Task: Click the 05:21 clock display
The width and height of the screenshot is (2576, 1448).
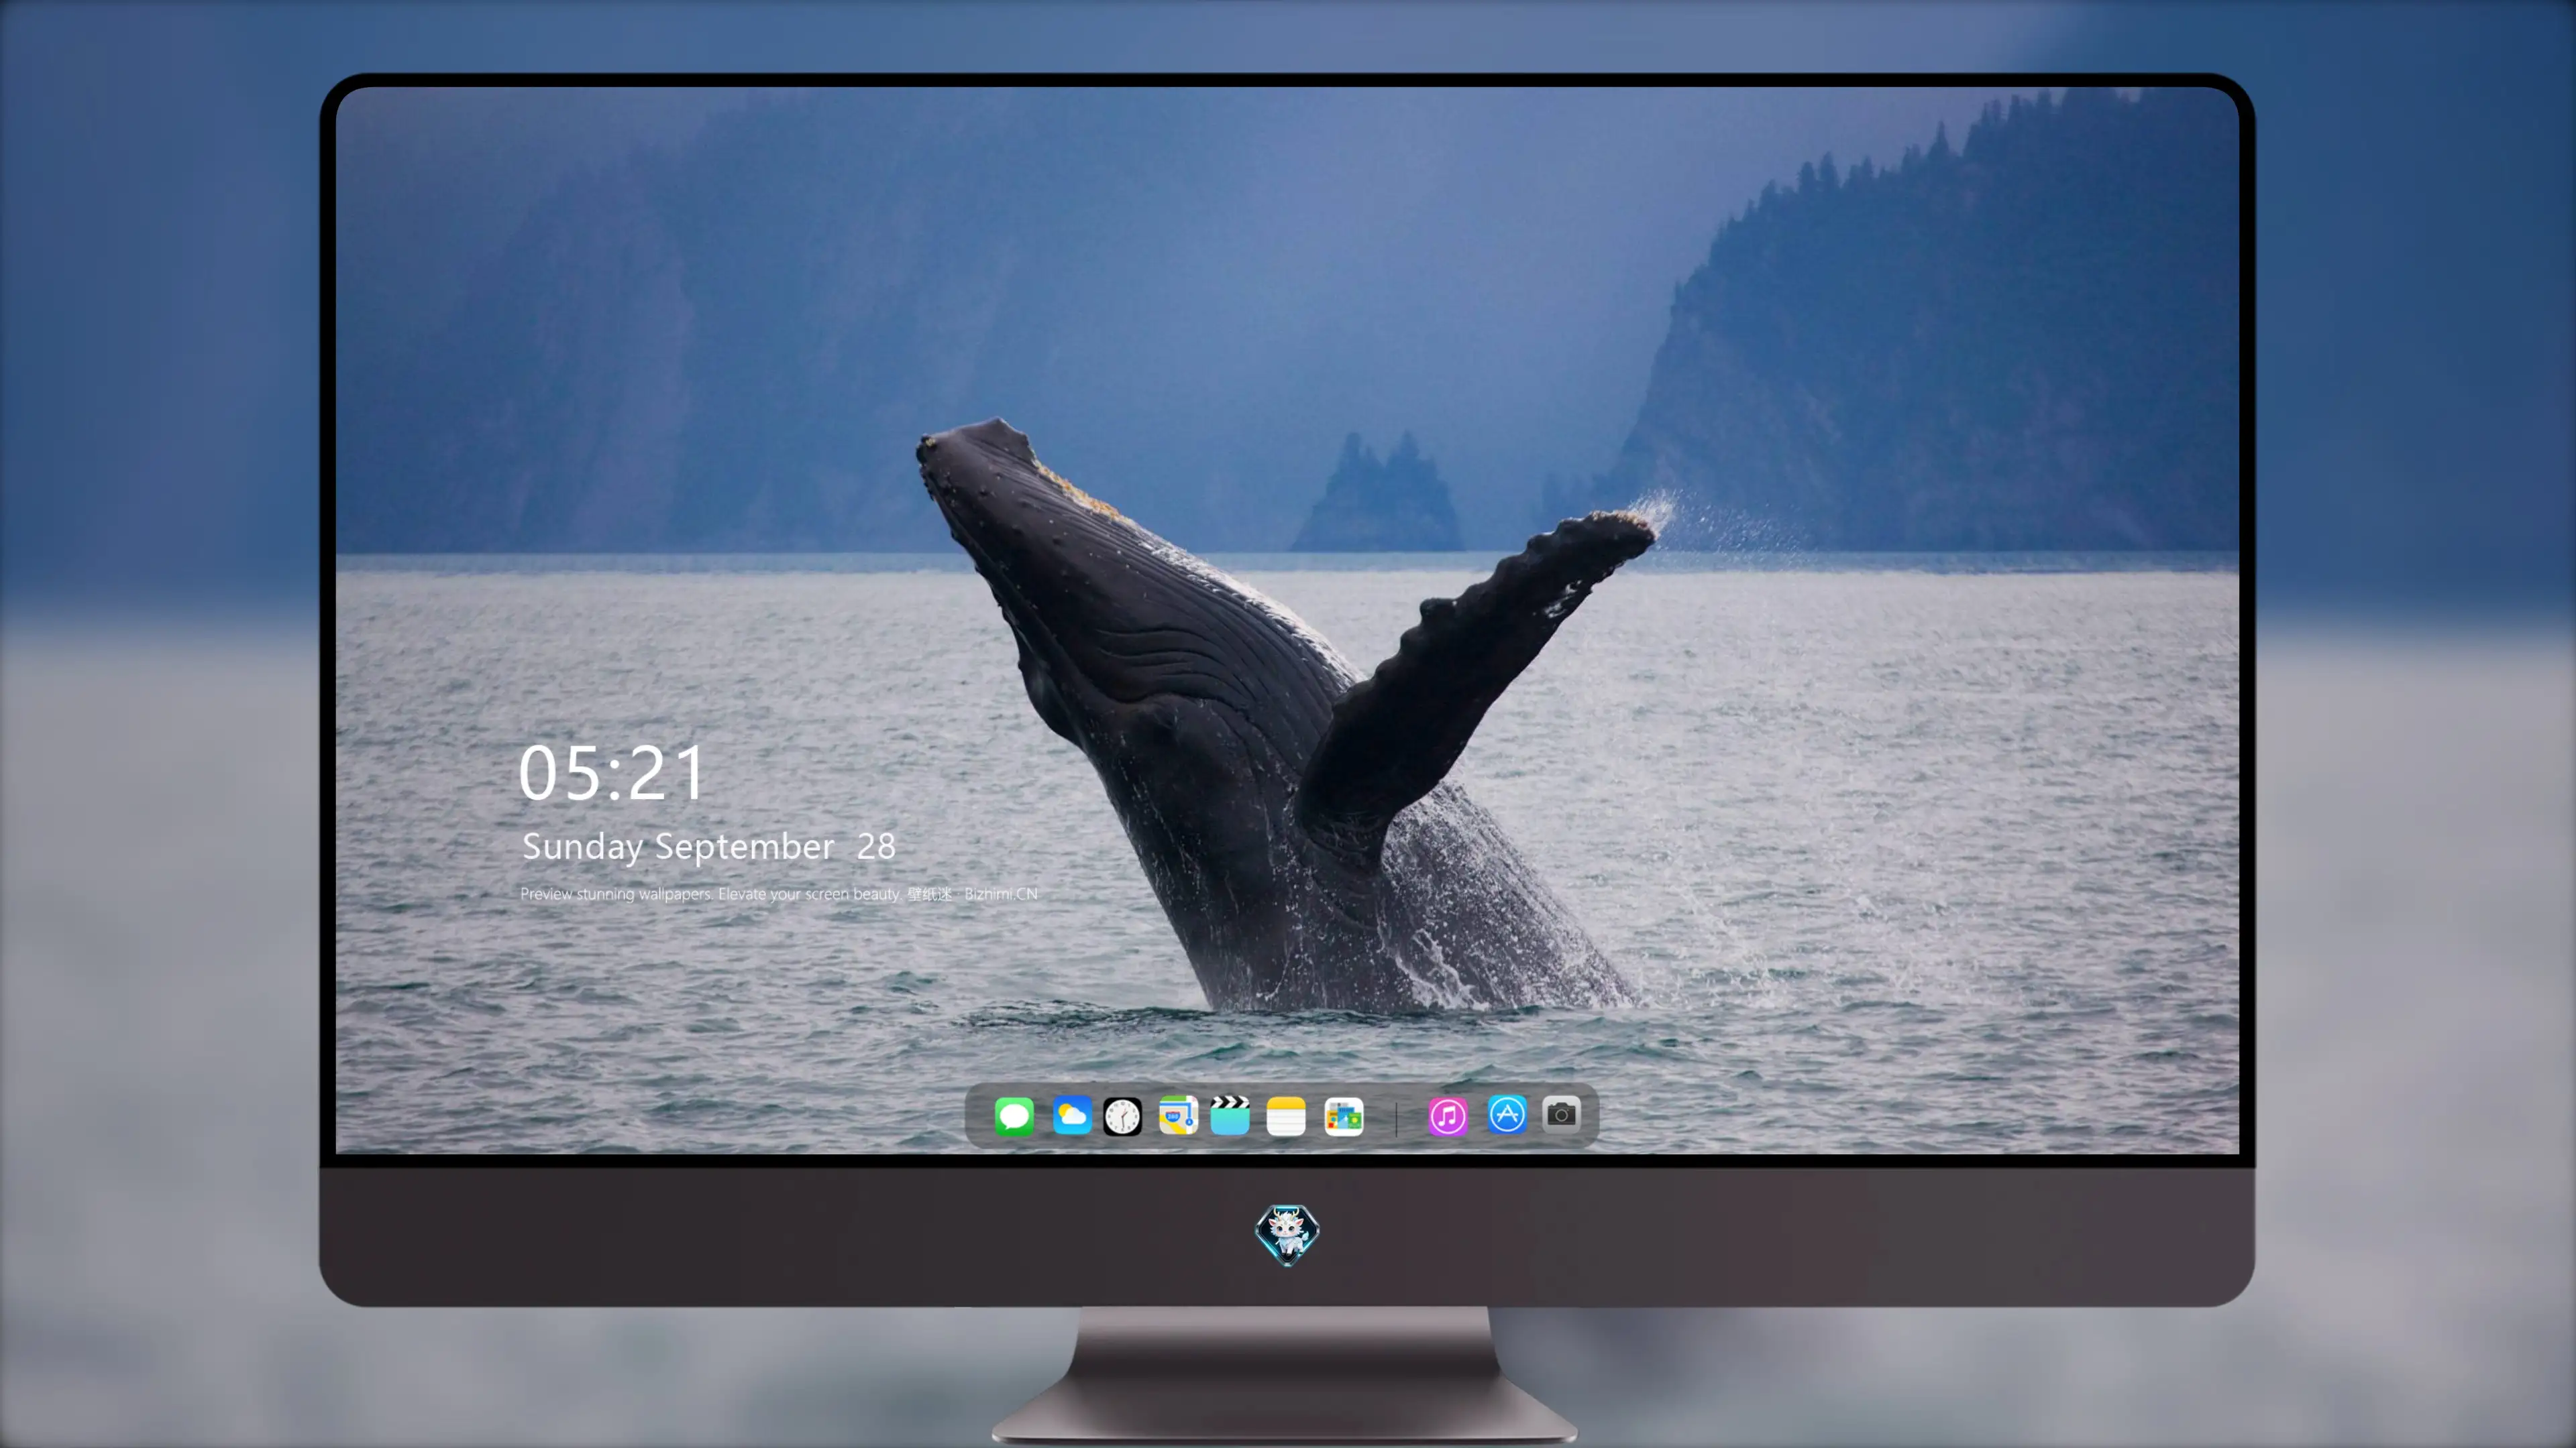Action: coord(611,774)
